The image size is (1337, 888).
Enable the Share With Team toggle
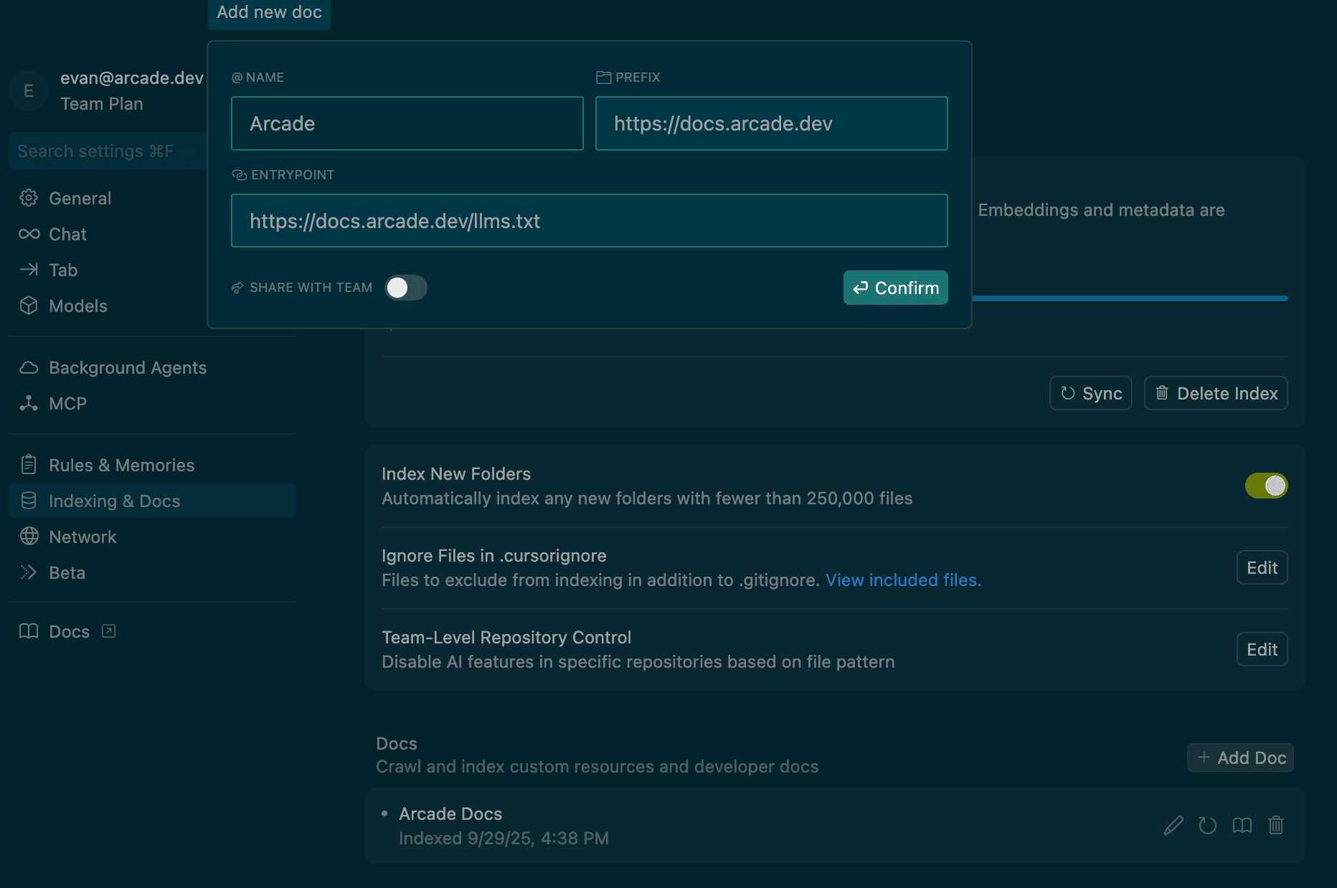pyautogui.click(x=406, y=288)
